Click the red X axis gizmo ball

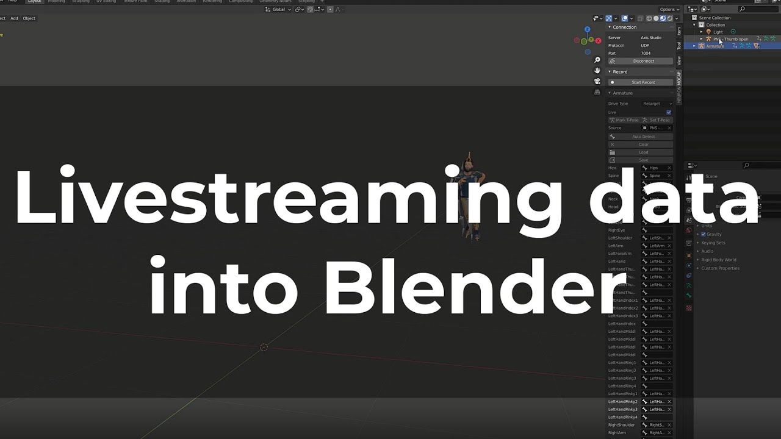598,41
